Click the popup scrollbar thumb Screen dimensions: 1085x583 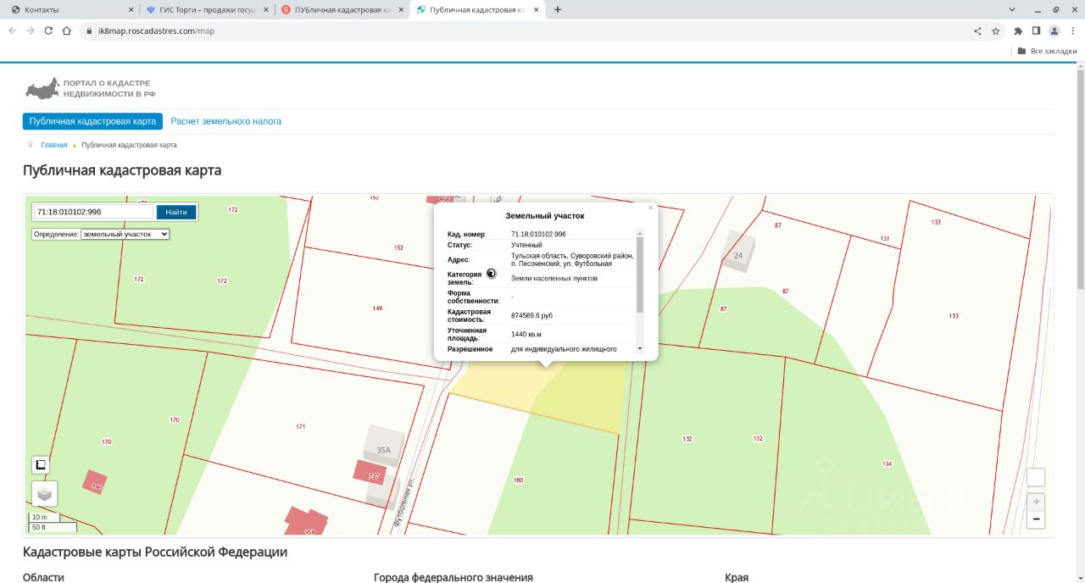pos(639,275)
